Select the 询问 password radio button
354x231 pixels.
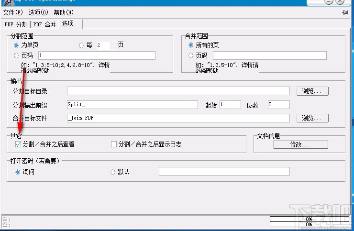18,172
